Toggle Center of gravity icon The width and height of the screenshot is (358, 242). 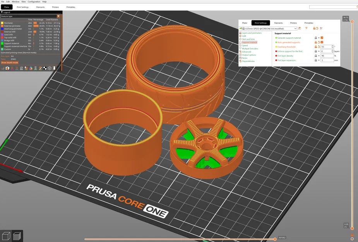pyautogui.click(x=45, y=68)
